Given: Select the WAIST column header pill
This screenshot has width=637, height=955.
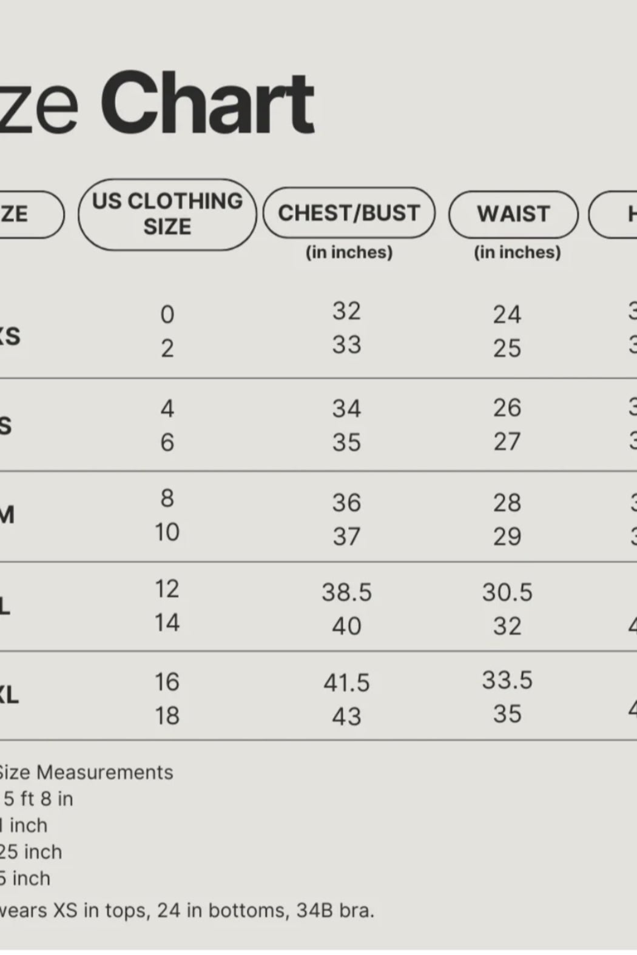Looking at the screenshot, I should point(513,214).
